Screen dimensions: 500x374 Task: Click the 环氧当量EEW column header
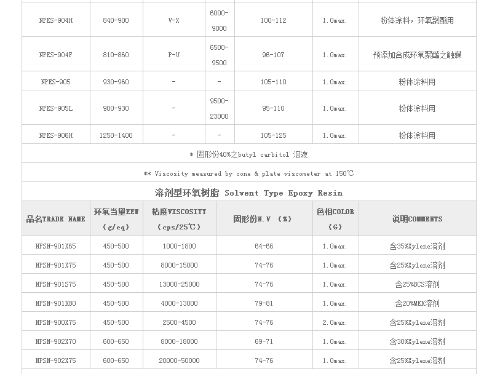pyautogui.click(x=116, y=218)
